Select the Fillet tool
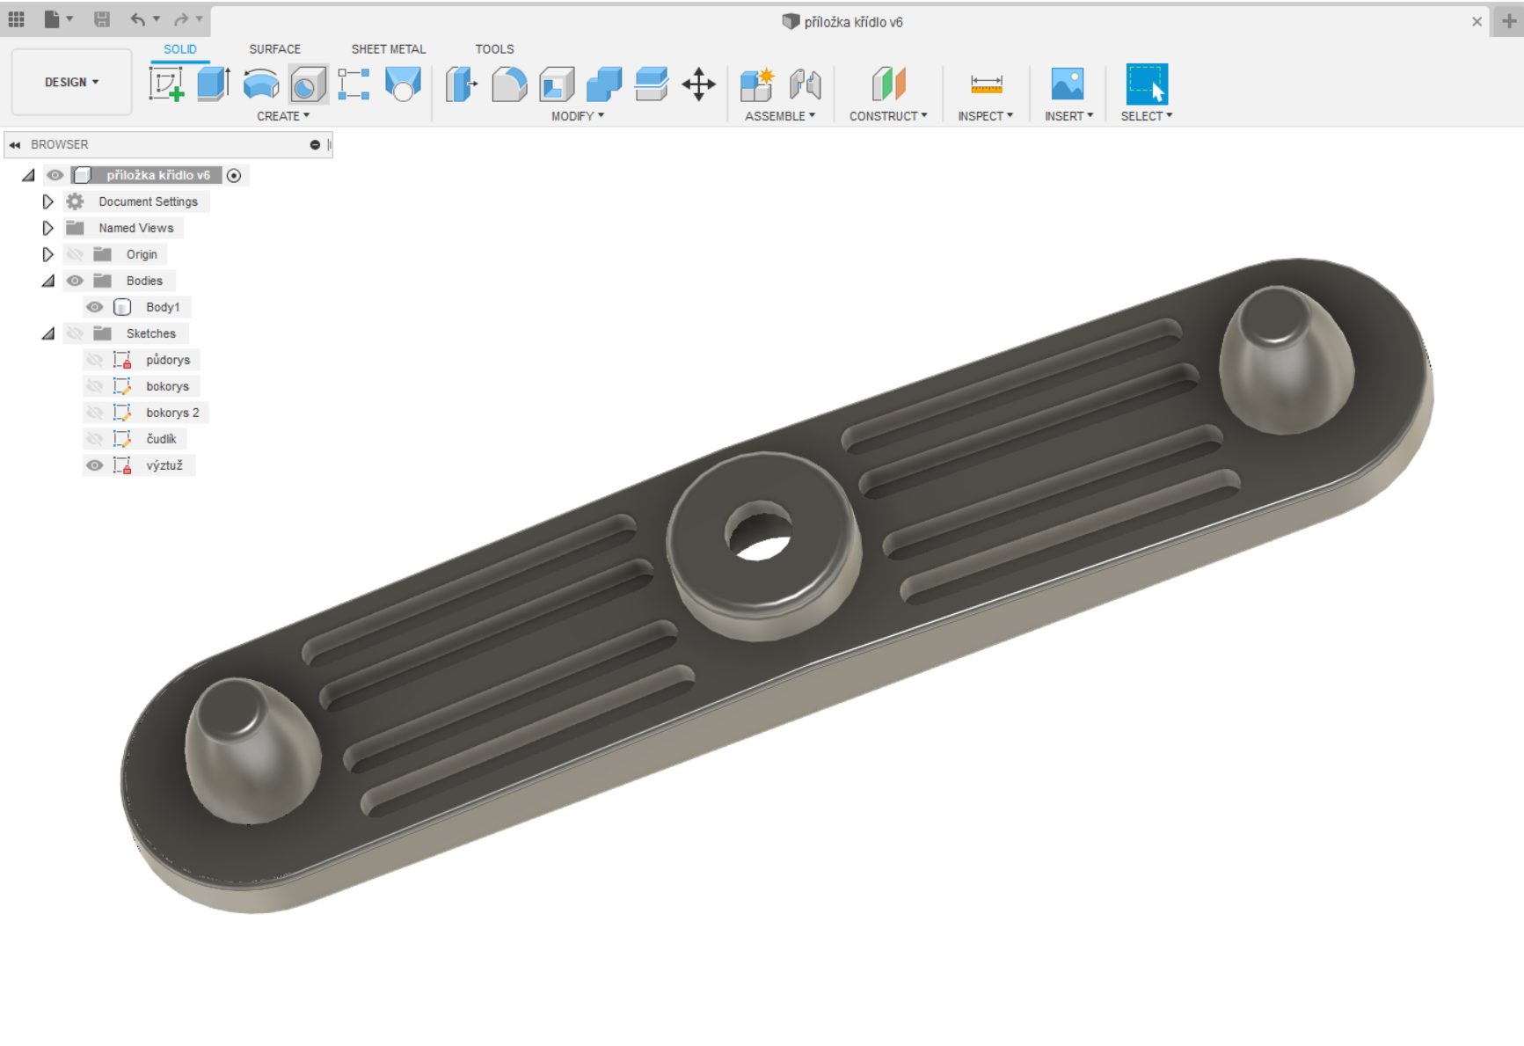The height and width of the screenshot is (1046, 1524). coord(509,84)
